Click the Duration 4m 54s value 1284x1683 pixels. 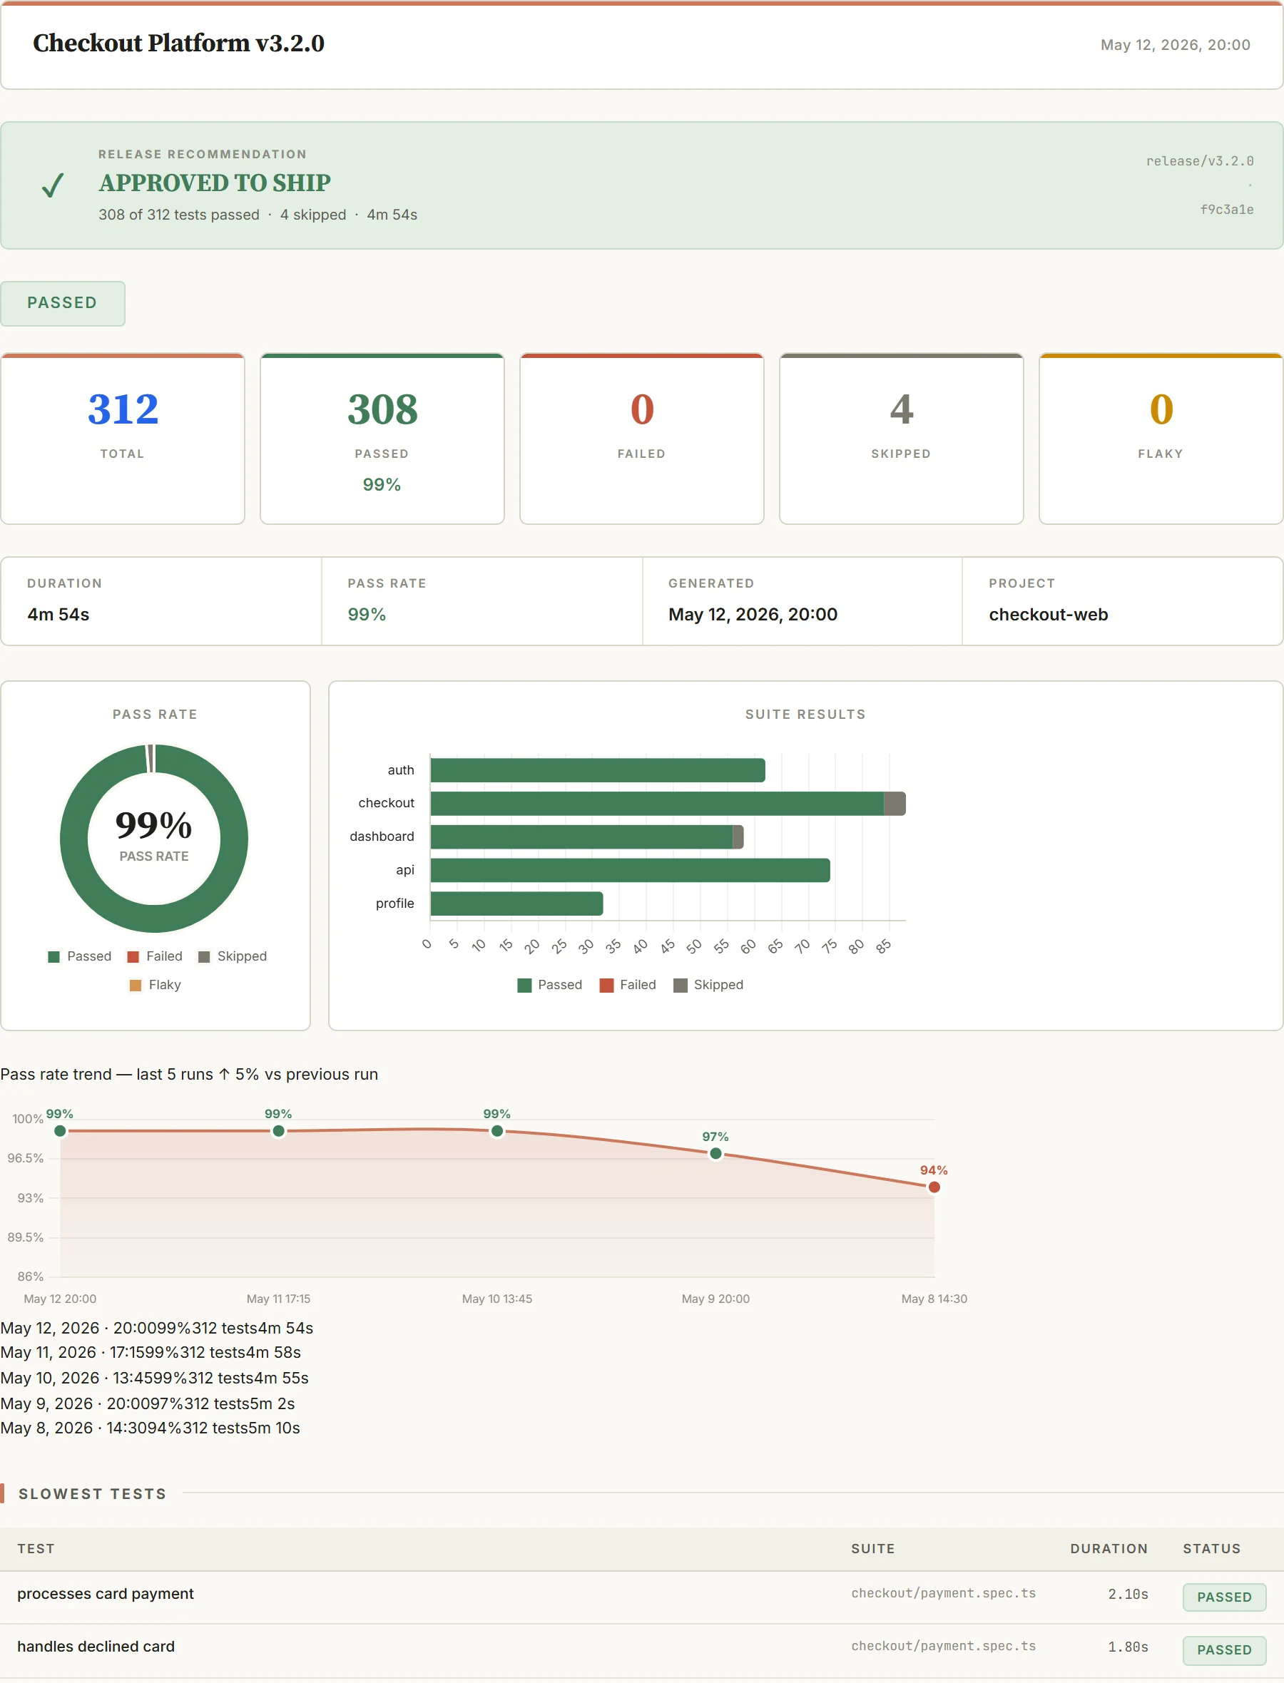click(x=58, y=614)
